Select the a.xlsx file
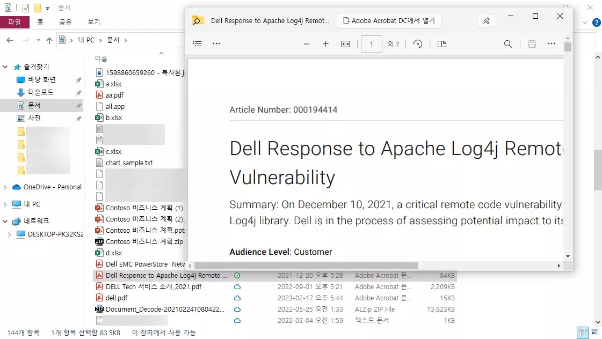602x339 pixels. click(x=114, y=84)
